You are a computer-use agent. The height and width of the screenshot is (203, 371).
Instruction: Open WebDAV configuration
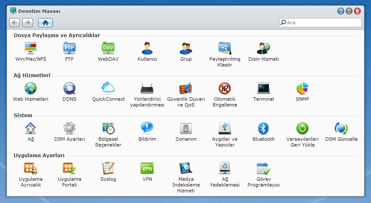(x=108, y=49)
